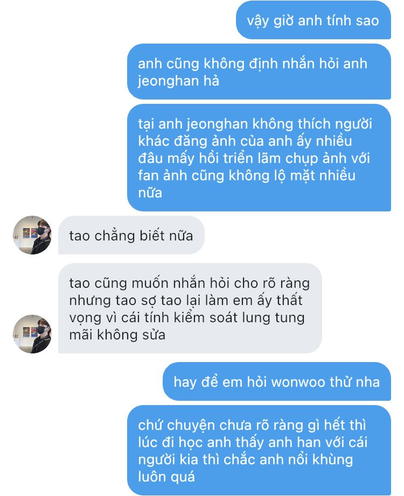Viewport: 404px width, 496px height.
Task: Select the long blue message about "triển lãm chụp ảnh"
Action: pyautogui.click(x=259, y=158)
